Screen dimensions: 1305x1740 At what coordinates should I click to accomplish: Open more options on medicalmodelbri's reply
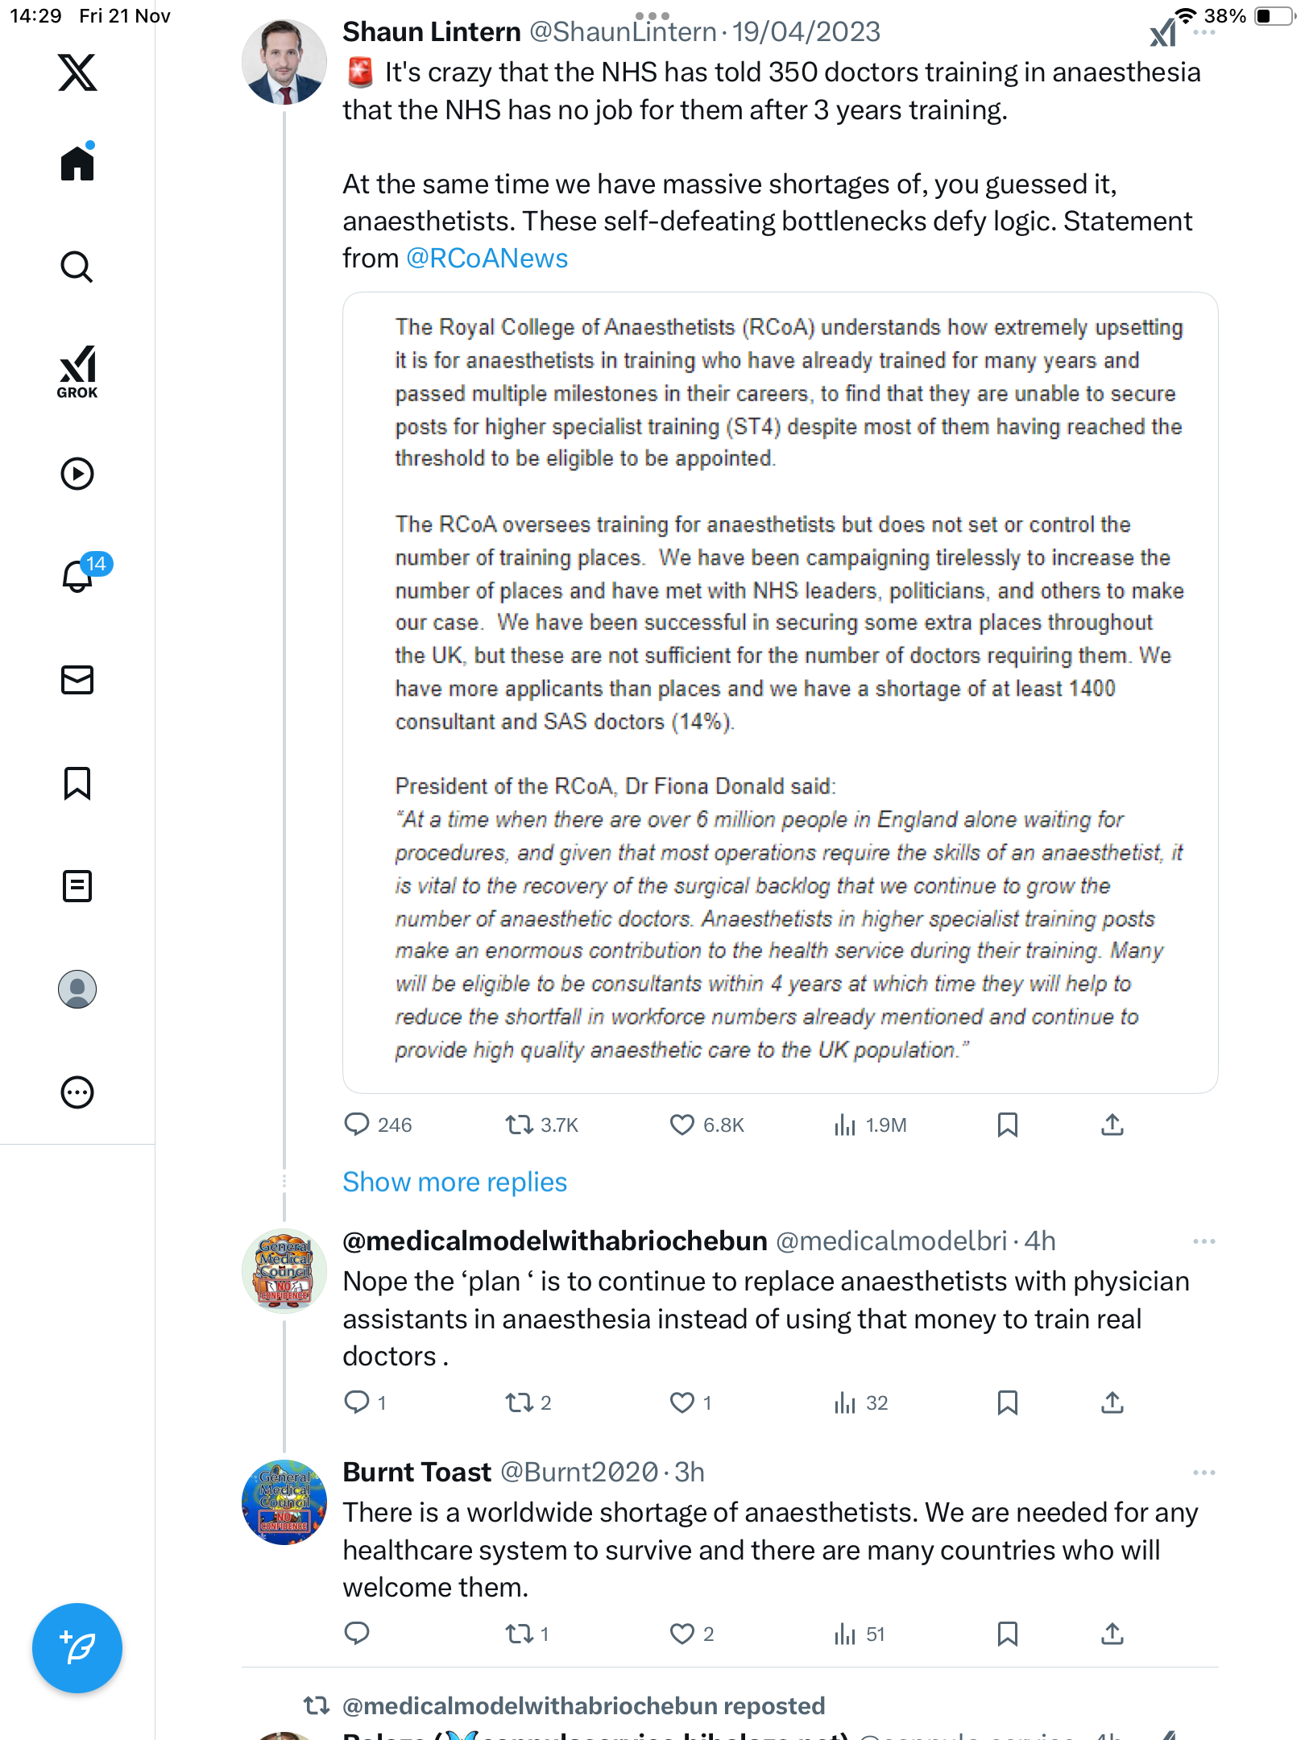click(1203, 1241)
